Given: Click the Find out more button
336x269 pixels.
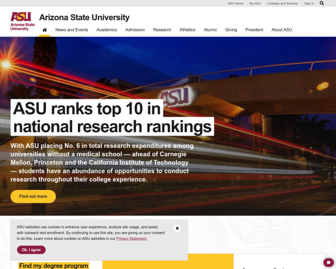Looking at the screenshot, I should pos(33,197).
